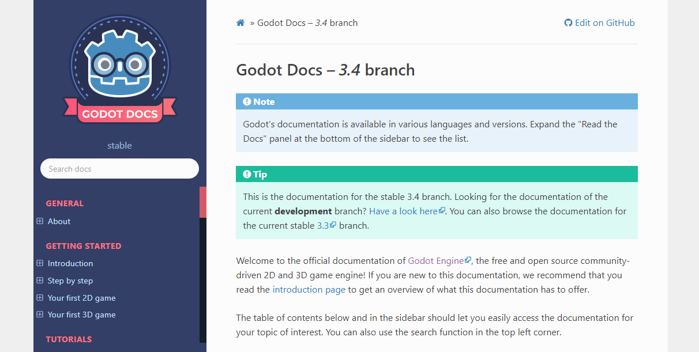The width and height of the screenshot is (699, 352).
Task: Click the 'stable' version label under the logo
Action: (119, 146)
